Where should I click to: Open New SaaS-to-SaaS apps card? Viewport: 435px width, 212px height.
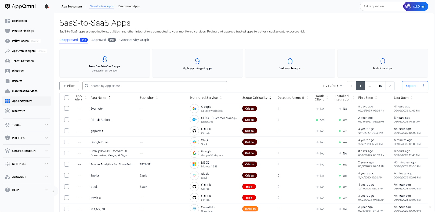point(105,63)
